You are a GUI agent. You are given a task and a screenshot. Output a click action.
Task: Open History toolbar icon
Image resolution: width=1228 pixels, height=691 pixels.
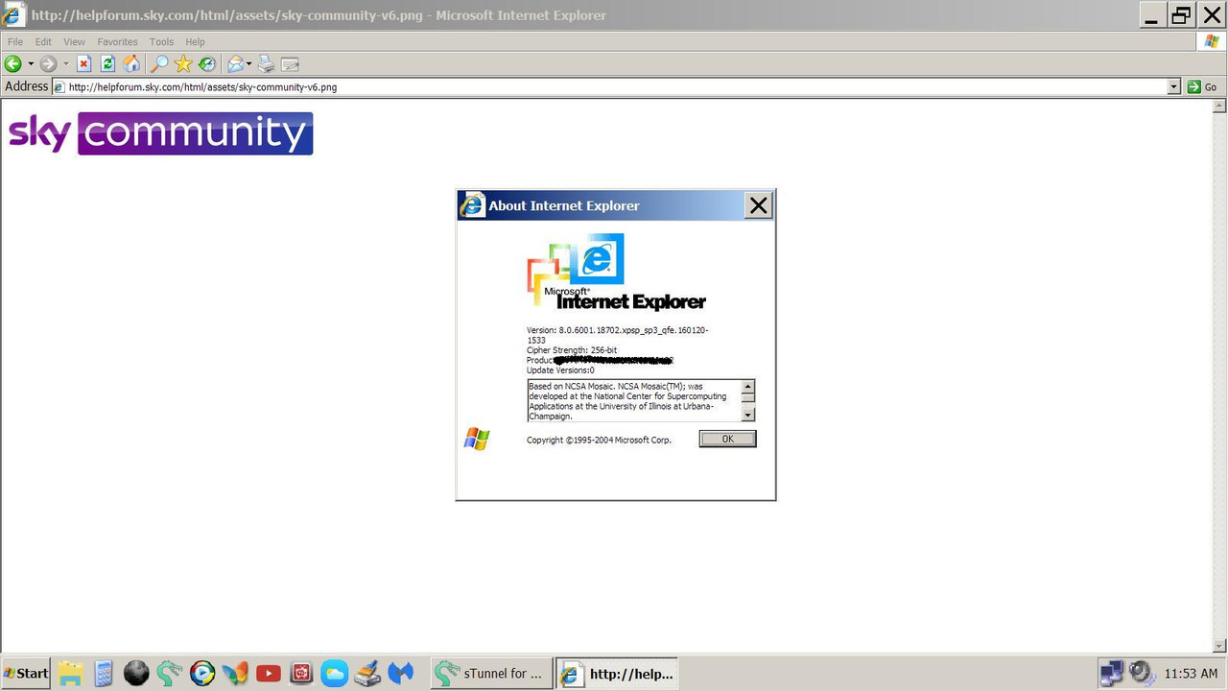pos(206,64)
